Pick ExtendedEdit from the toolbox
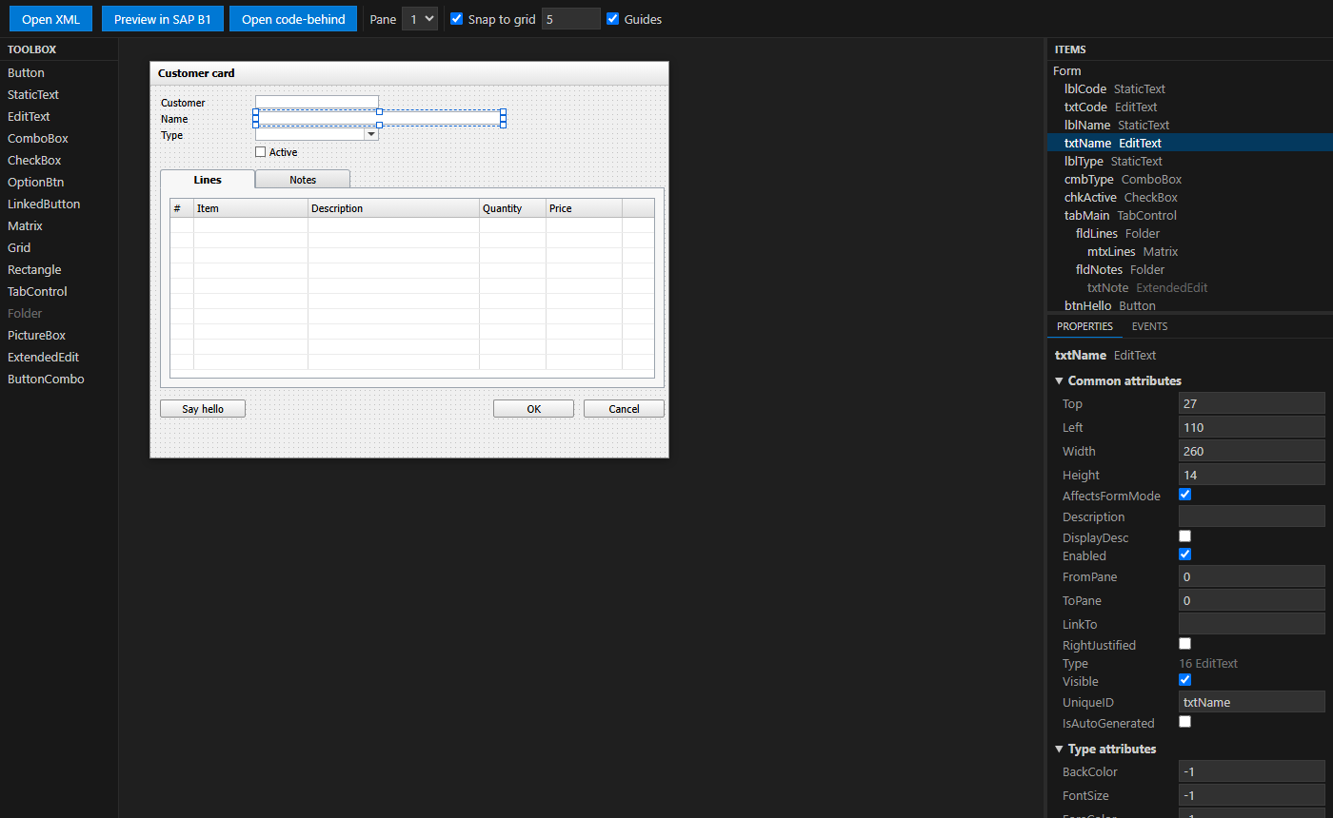 coord(59,357)
